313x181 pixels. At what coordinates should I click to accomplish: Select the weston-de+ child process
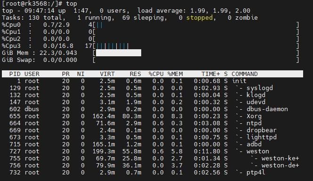(280, 165)
